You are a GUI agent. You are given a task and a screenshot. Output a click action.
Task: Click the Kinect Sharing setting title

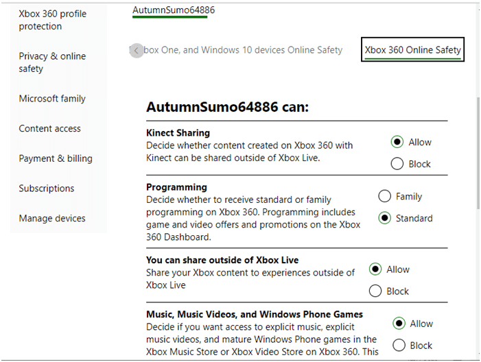pos(178,133)
